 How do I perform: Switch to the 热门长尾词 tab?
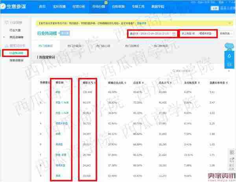(x=74, y=46)
